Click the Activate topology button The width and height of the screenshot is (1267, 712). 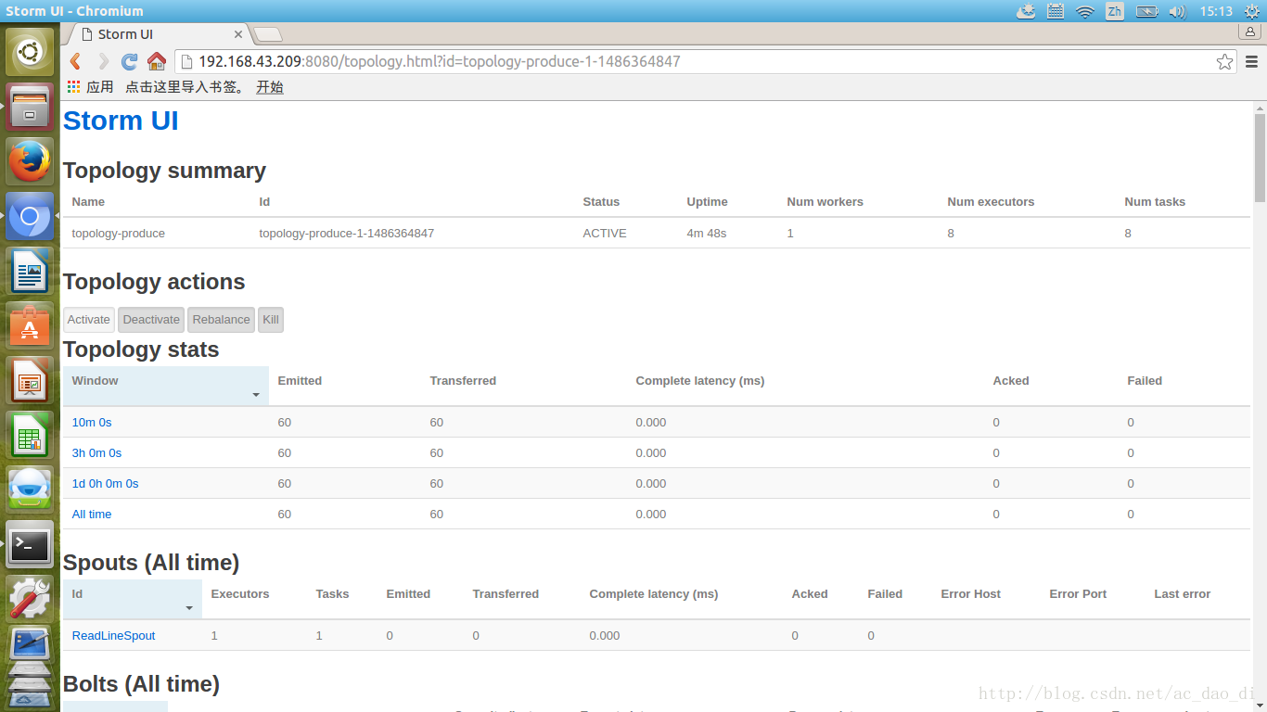click(x=89, y=320)
